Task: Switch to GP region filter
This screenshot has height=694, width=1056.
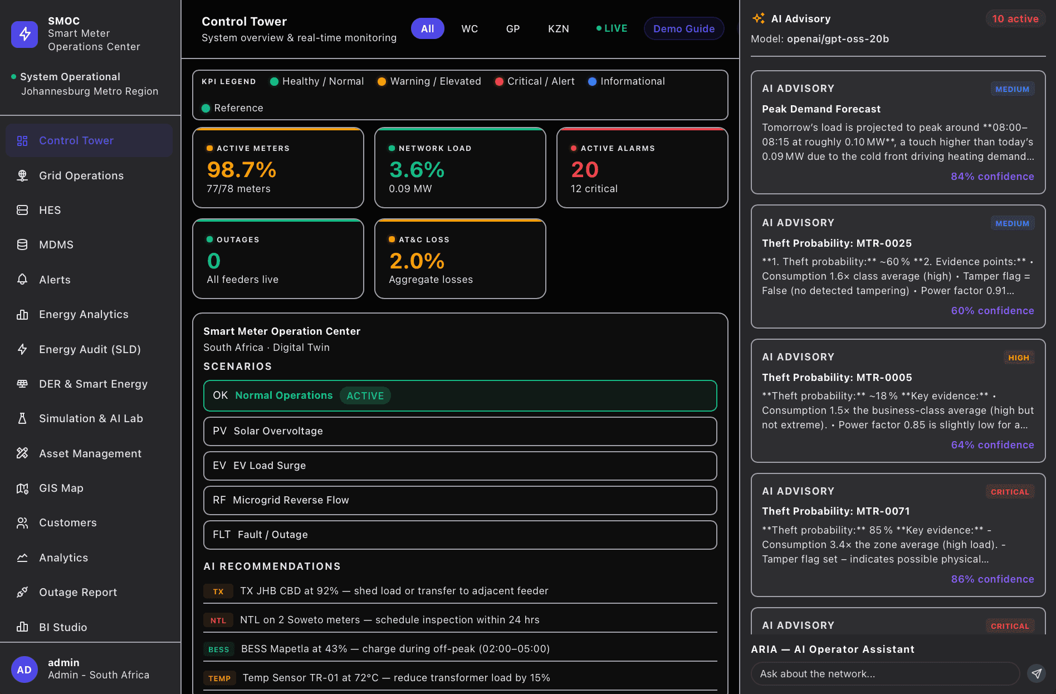Action: pos(513,28)
